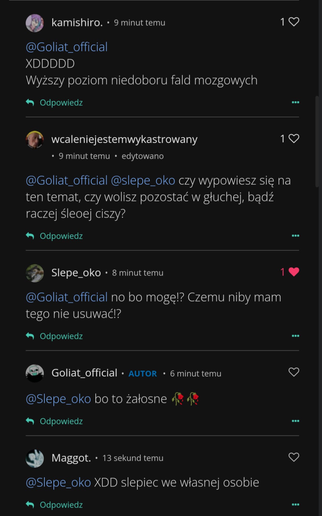This screenshot has width=322, height=516.
Task: Like Maggot.'s comment with the heart
Action: [x=294, y=457]
